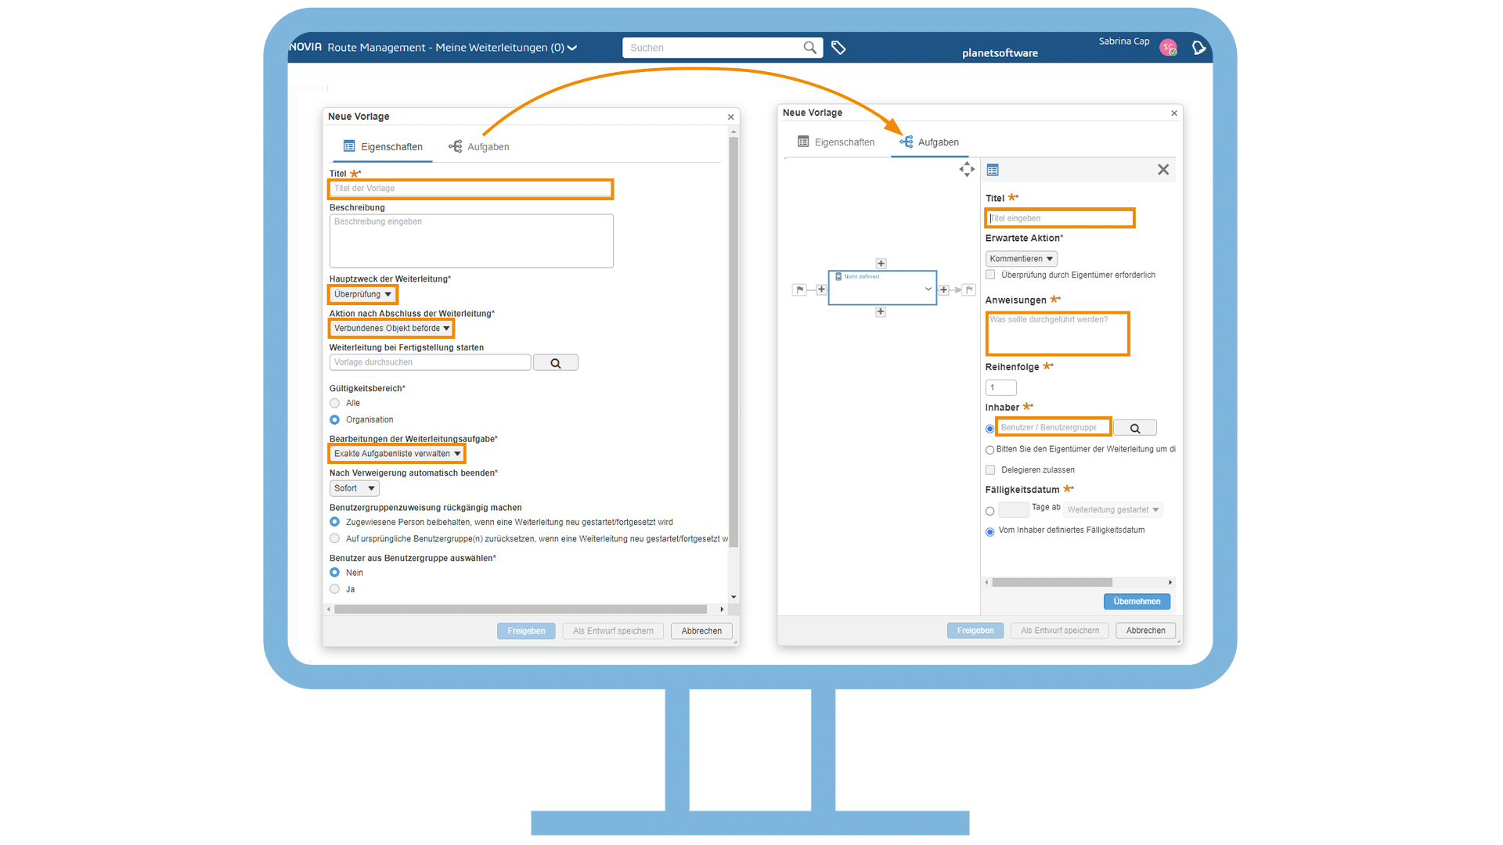Click Abbrechen in the left dialog
This screenshot has height=845, width=1503.
click(701, 631)
